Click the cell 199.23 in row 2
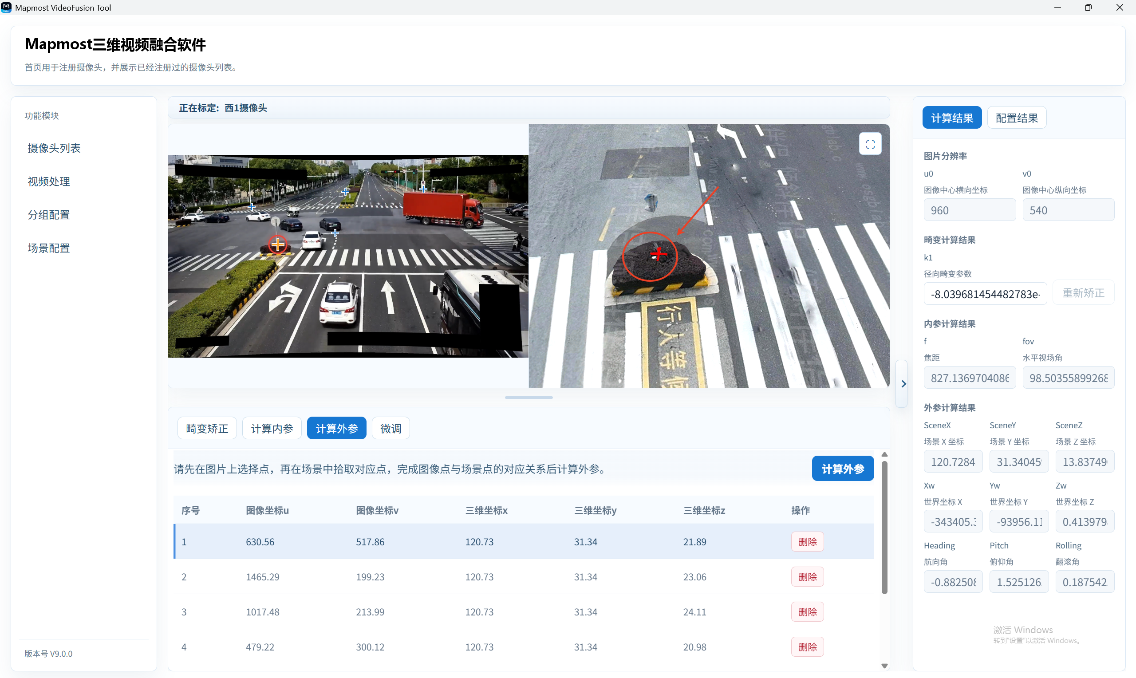Screen dimensions: 1136x678 click(x=370, y=577)
